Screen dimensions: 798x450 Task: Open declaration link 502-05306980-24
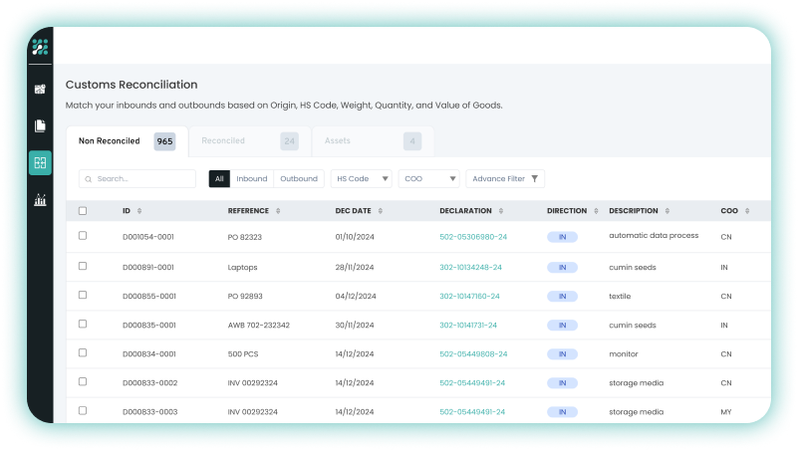473,237
